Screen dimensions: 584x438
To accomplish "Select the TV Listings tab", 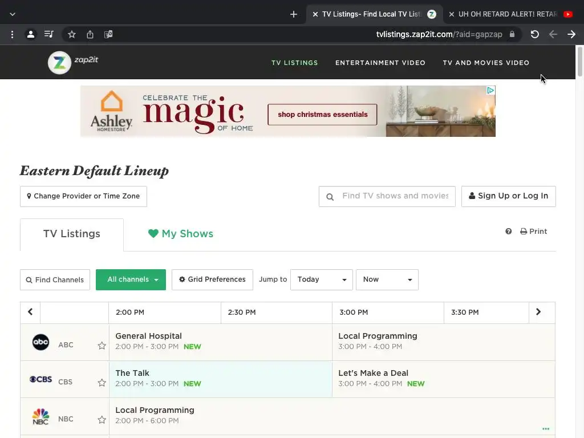I will (72, 234).
